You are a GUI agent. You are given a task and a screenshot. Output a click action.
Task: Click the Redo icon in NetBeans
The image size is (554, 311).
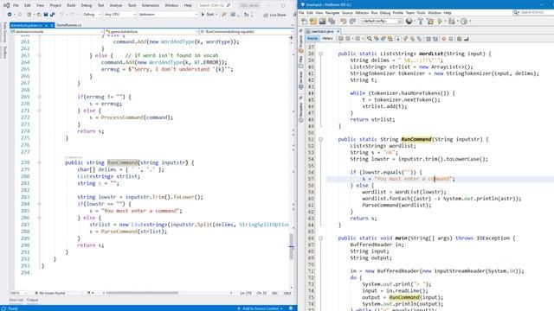352,21
